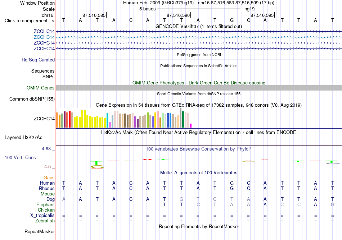The height and width of the screenshot is (240, 342).
Task: Click 'Human Feb. 2009 (GRCh37/hg19)' assembly text
Action: coord(158,3)
